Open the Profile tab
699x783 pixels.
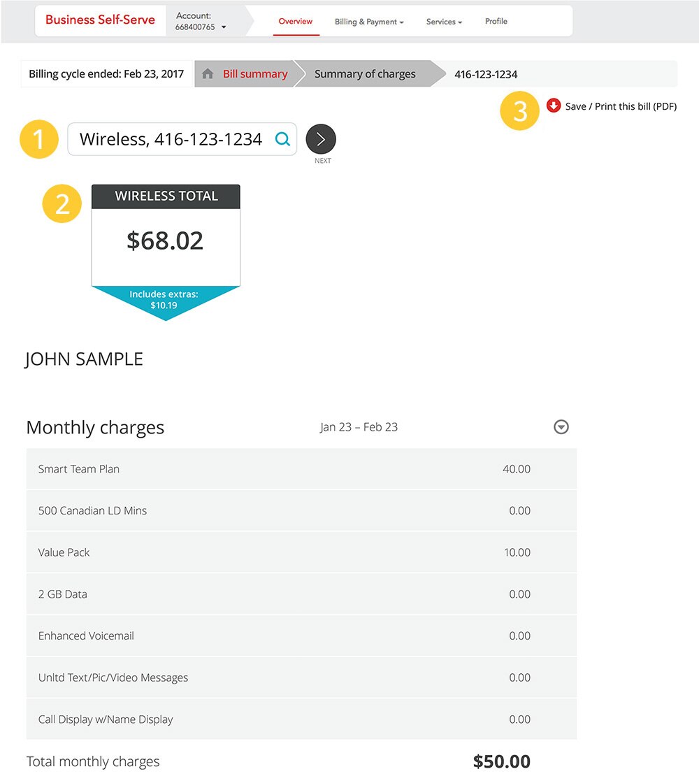496,22
